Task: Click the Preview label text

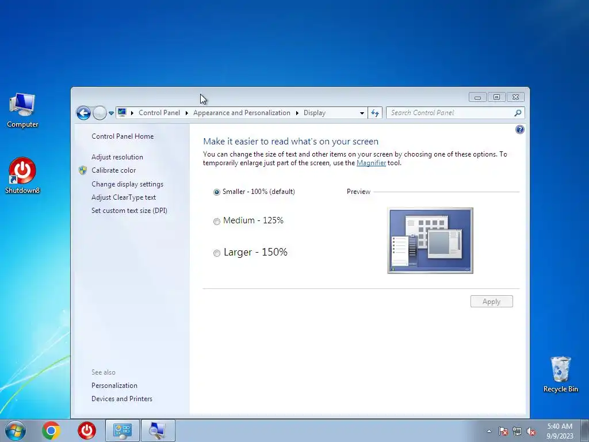Action: (358, 192)
